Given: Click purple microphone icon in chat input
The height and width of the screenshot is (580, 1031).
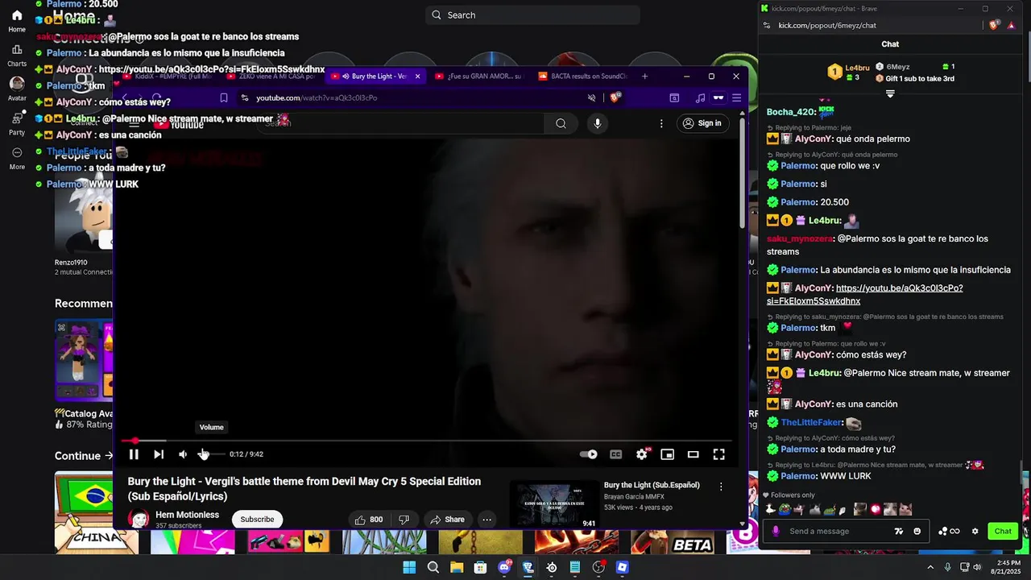Looking at the screenshot, I should pyautogui.click(x=776, y=531).
